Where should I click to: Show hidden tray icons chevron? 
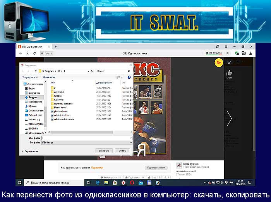coord(205,183)
